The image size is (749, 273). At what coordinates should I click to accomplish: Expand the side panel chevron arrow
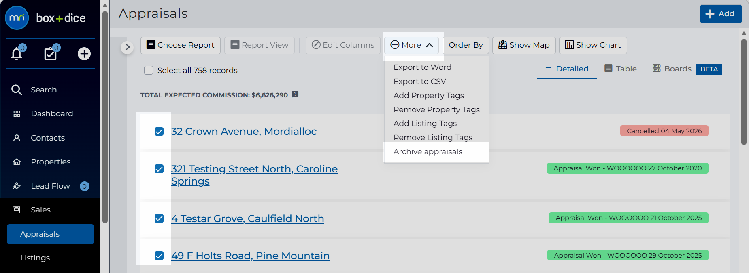(127, 47)
